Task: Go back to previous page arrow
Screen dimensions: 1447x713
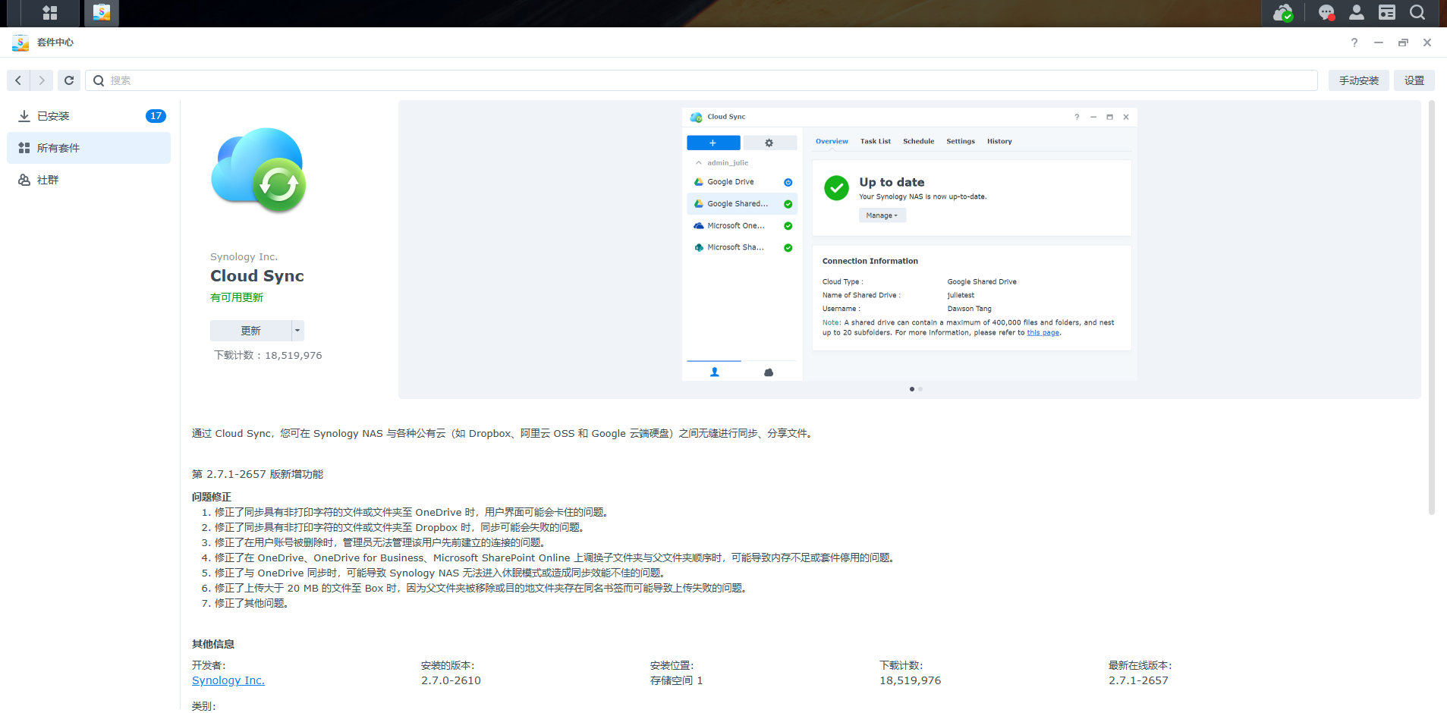Action: coord(18,80)
